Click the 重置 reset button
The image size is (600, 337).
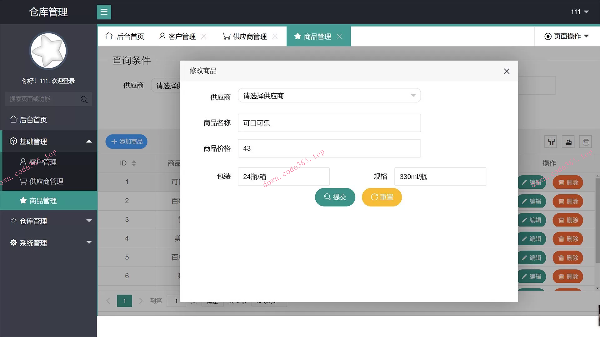(x=382, y=197)
